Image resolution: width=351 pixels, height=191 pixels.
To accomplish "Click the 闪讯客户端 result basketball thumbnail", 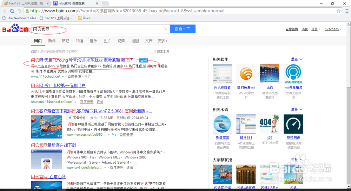I will click(47, 127).
